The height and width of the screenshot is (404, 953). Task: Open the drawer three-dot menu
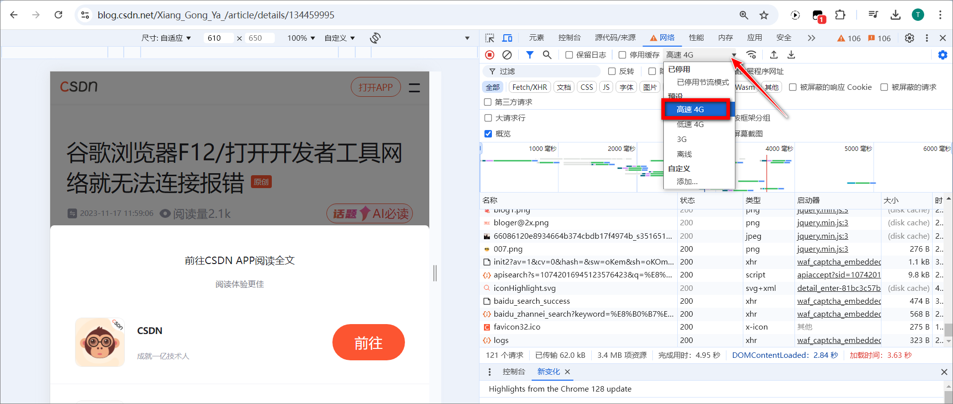pos(489,372)
